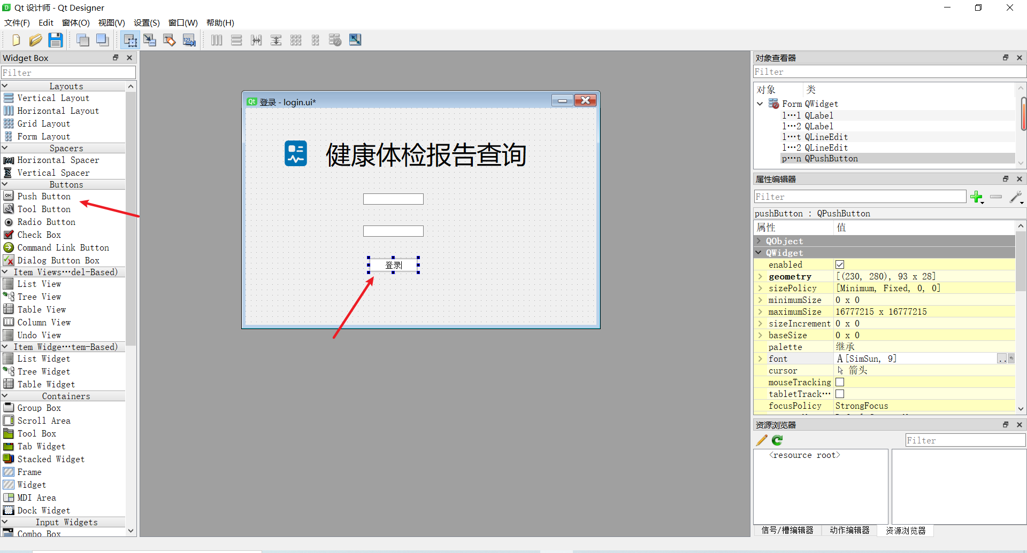This screenshot has width=1027, height=553.
Task: Send widget to back toolbar icon
Action: click(83, 40)
